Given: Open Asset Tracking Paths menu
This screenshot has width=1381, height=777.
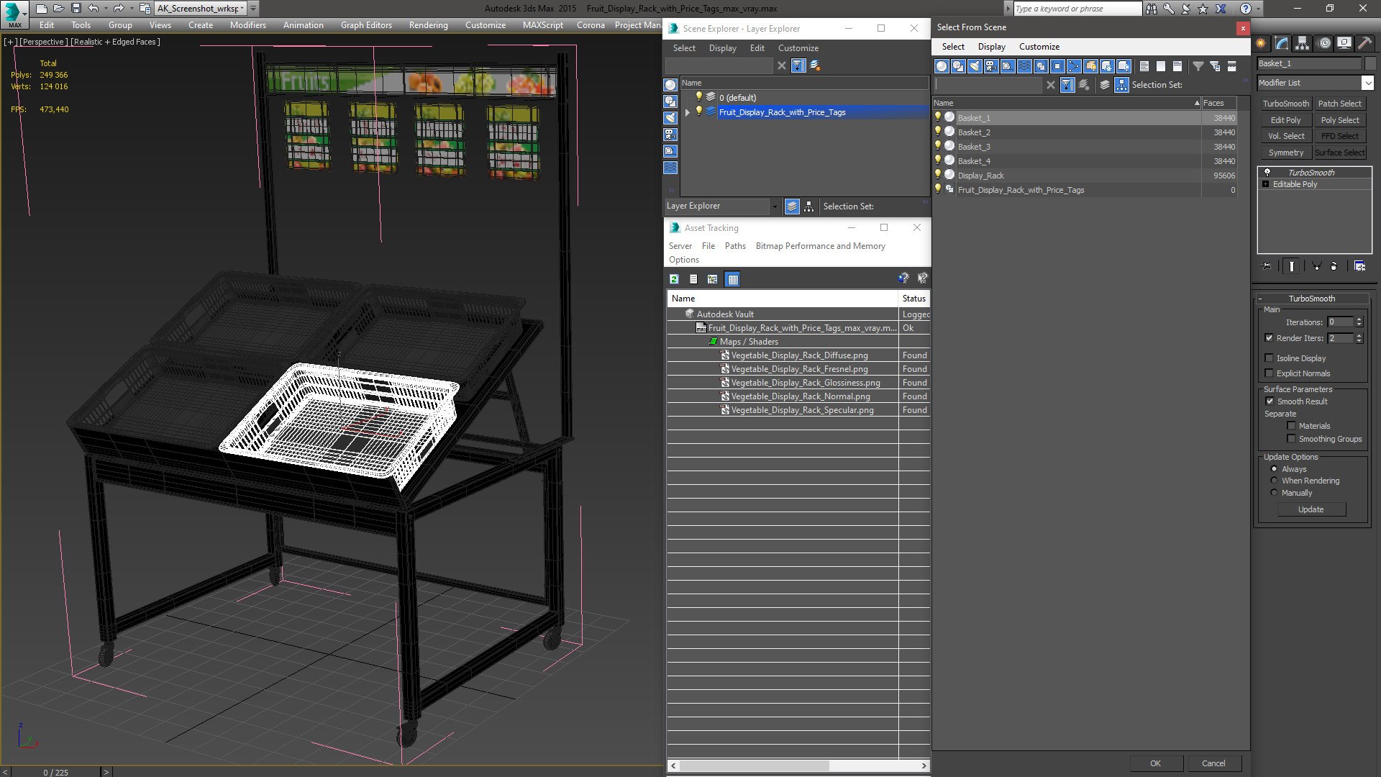Looking at the screenshot, I should [735, 246].
